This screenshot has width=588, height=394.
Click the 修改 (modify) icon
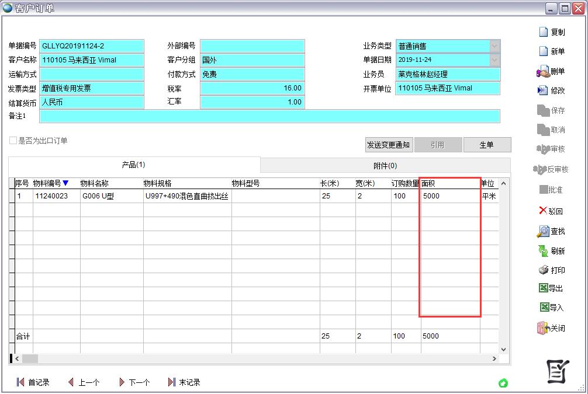coord(543,90)
